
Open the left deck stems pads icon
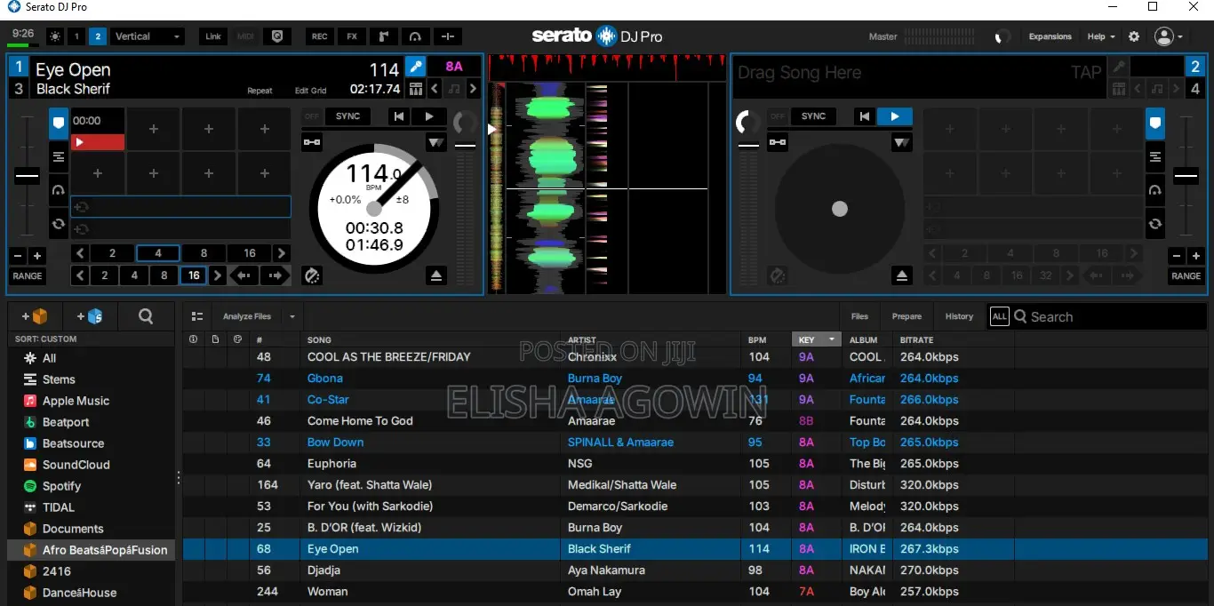(415, 89)
